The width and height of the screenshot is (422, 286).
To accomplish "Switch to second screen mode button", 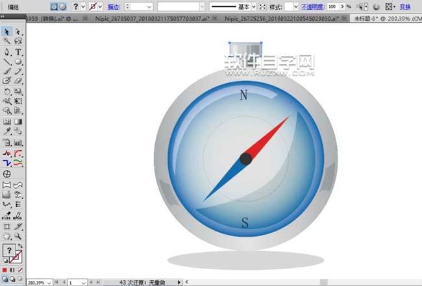I will 12,279.
